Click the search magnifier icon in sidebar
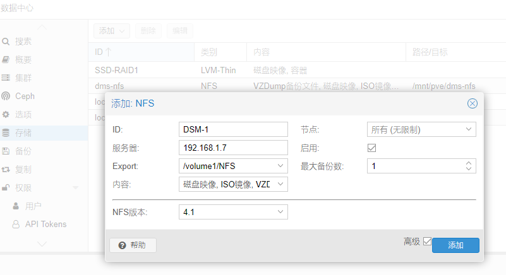This screenshot has height=275, width=506. pos(6,41)
